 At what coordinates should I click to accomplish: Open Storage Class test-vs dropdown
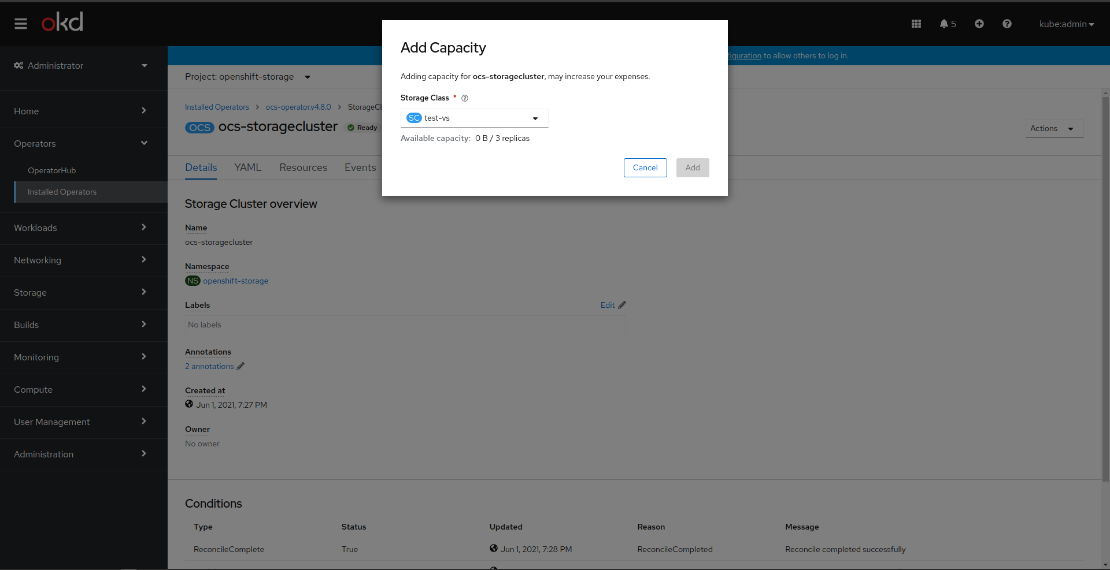(474, 118)
